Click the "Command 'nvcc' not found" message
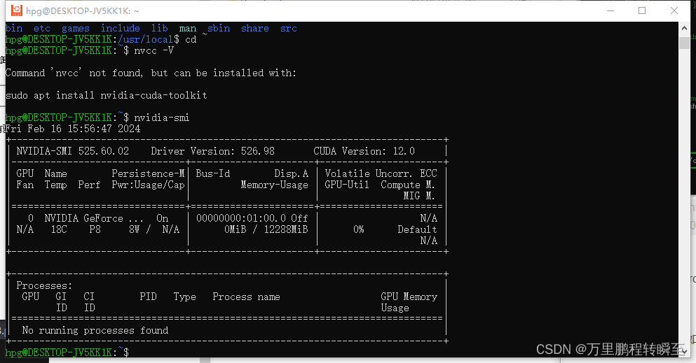Image resolution: width=696 pixels, height=363 pixels. [151, 73]
